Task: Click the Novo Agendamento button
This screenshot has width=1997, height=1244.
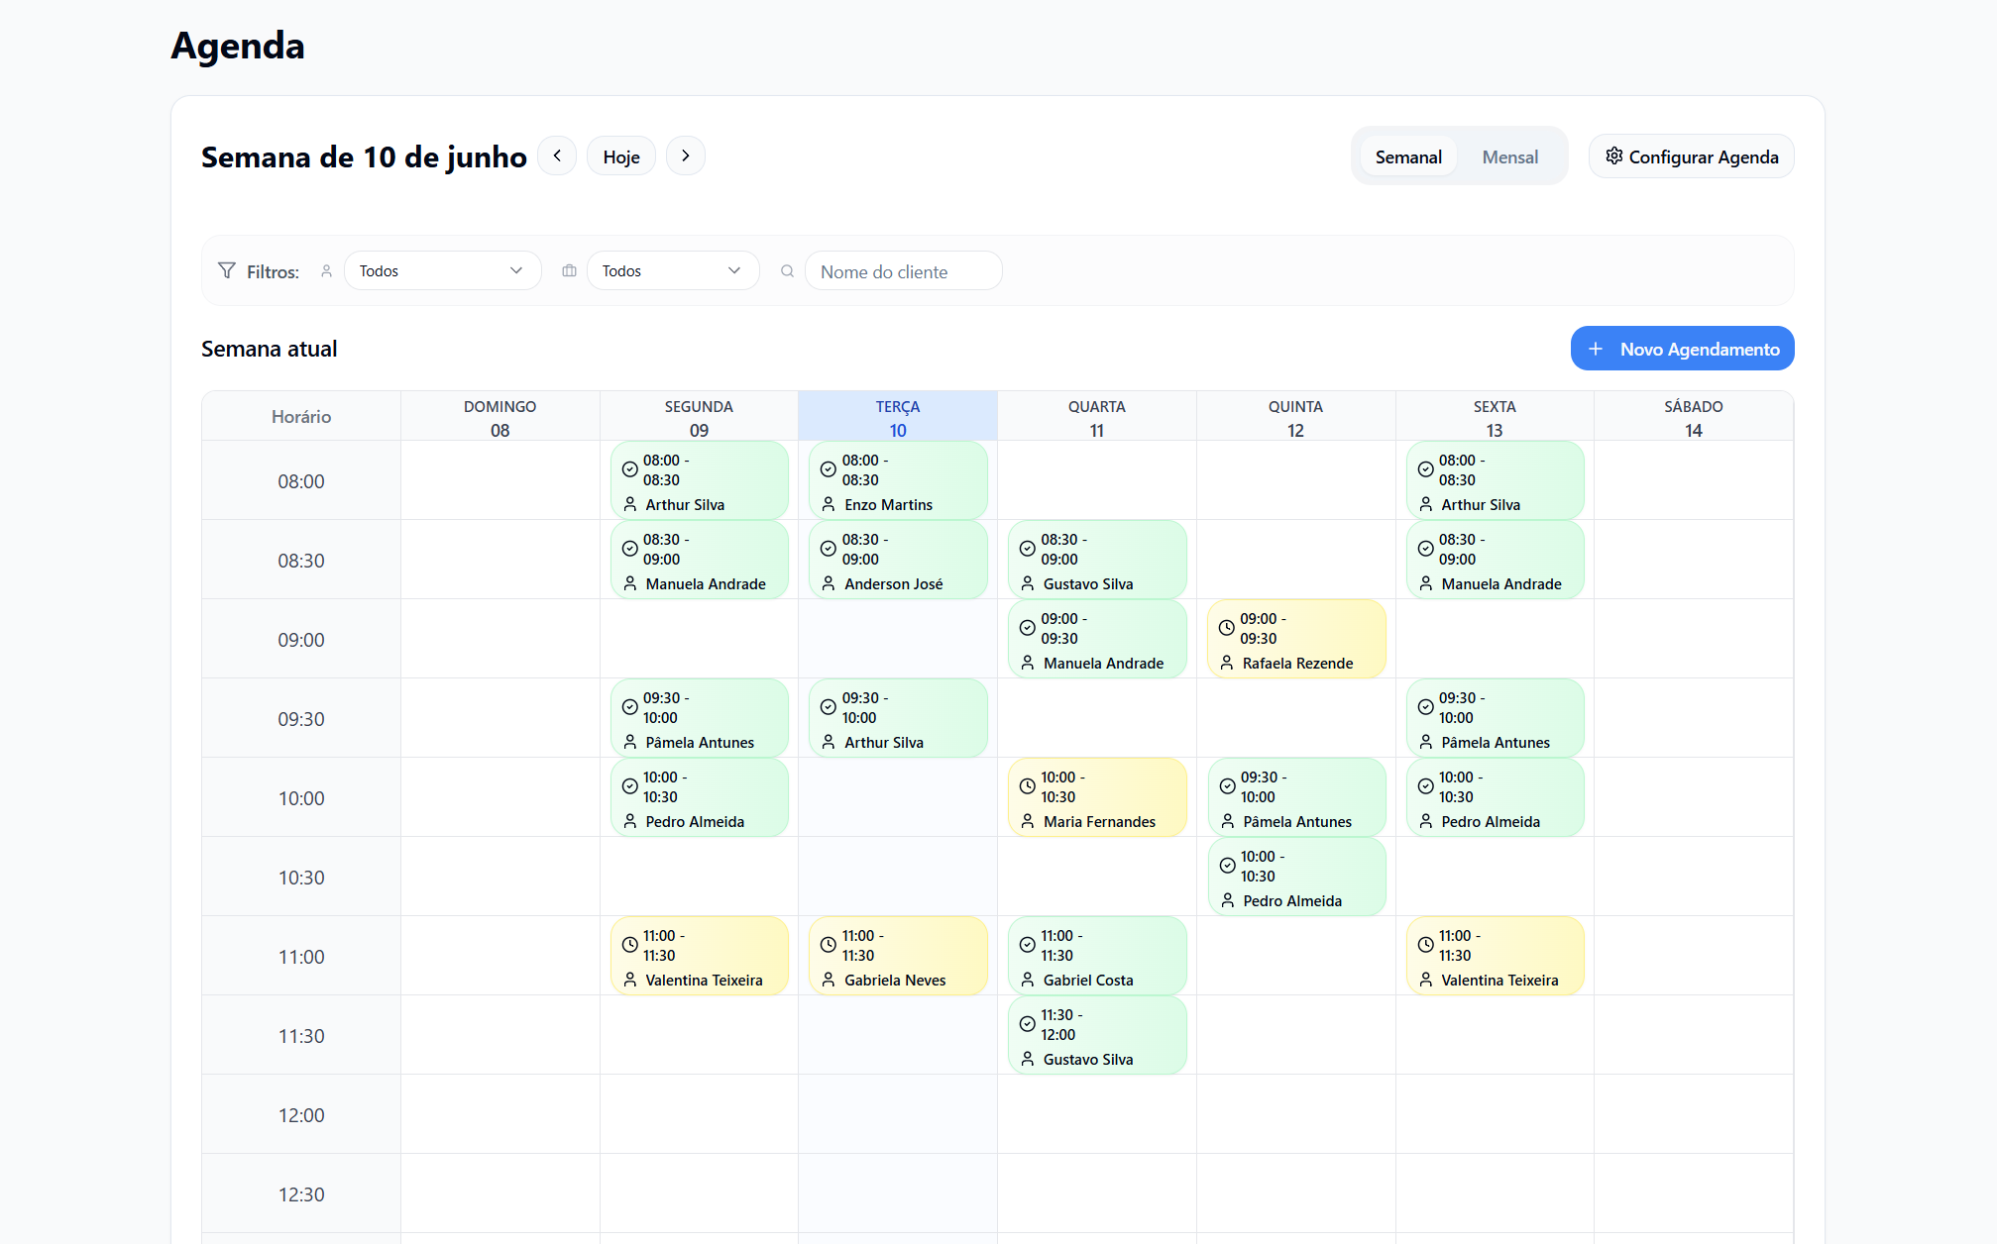Action: click(x=1682, y=349)
